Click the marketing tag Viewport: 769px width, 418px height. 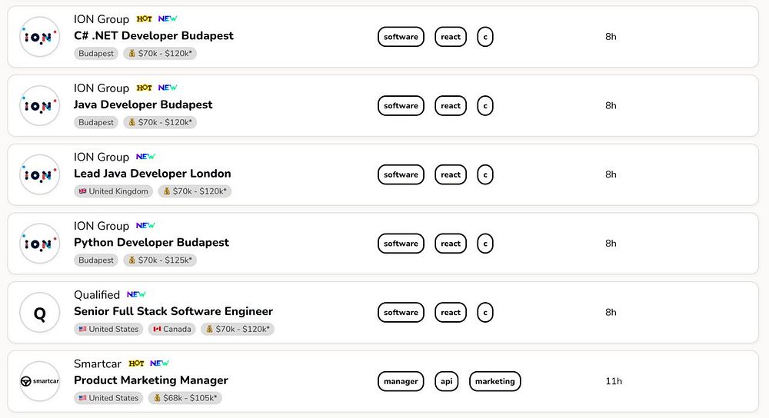coord(494,381)
